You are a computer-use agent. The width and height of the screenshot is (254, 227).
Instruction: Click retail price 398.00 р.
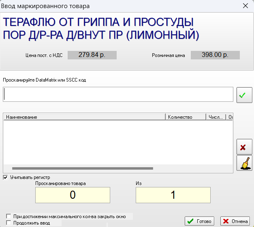coord(215,55)
